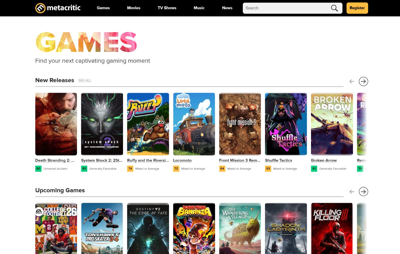
Task: Click the College Football 26 cover
Action: [56, 229]
